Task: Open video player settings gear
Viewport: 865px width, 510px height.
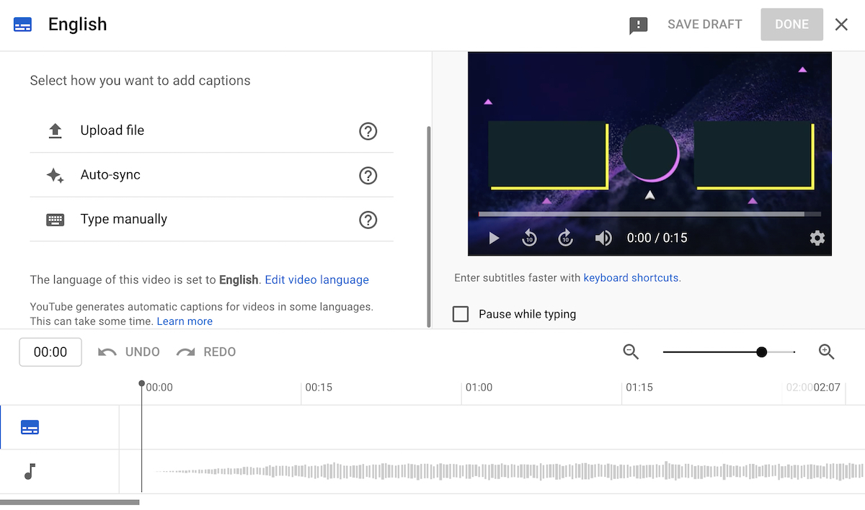Action: tap(817, 238)
